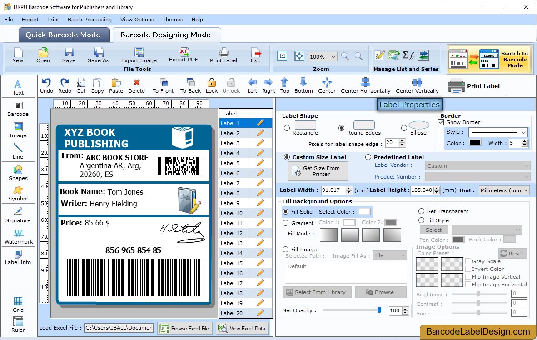537x340 pixels.
Task: Open the Themes menu
Action: point(173,20)
